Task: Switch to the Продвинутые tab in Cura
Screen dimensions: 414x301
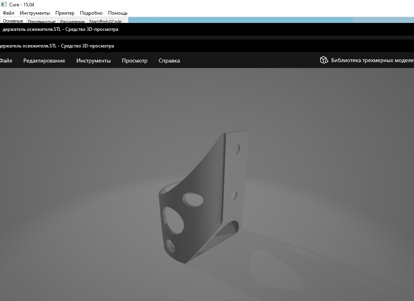Action: [x=42, y=21]
